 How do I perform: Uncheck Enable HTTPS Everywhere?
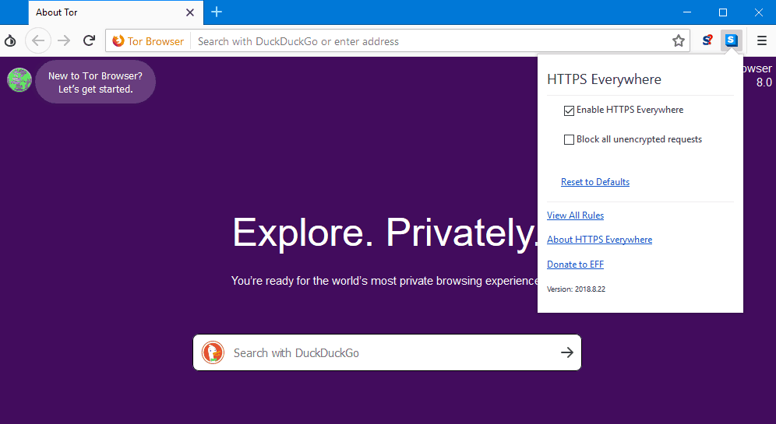coord(569,110)
